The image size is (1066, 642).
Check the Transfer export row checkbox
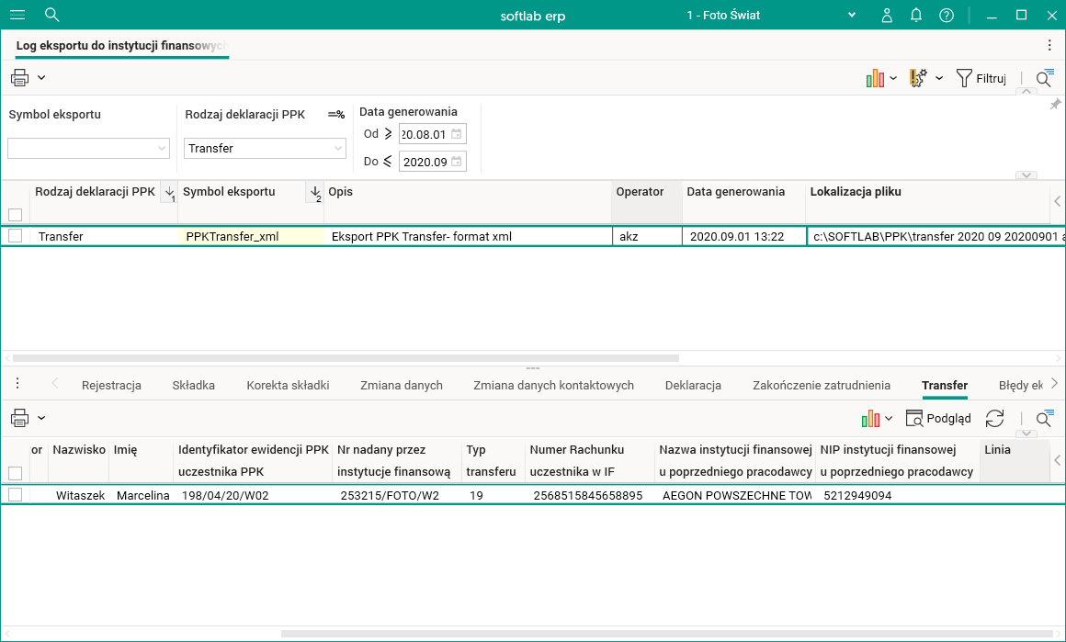point(15,236)
